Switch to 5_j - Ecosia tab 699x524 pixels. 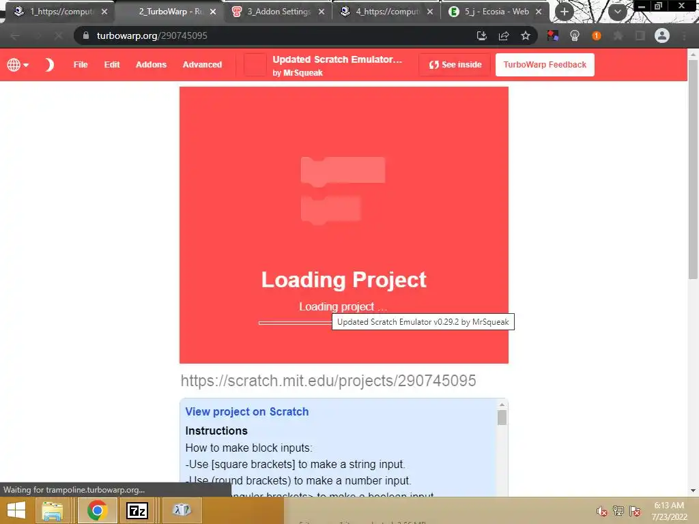point(496,12)
